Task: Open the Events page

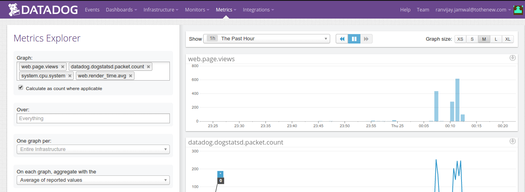Action: pyautogui.click(x=92, y=10)
